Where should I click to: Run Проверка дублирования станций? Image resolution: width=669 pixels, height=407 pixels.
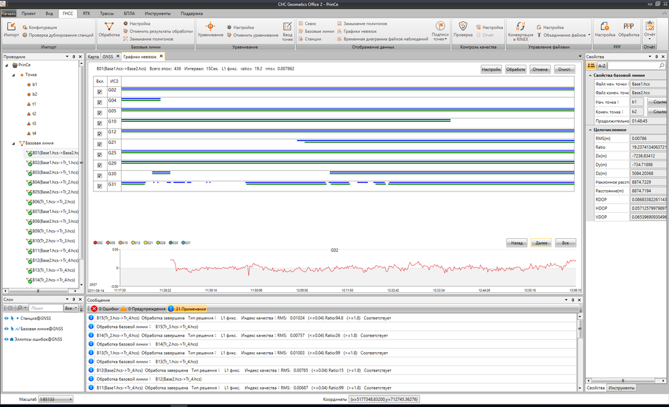[58, 35]
